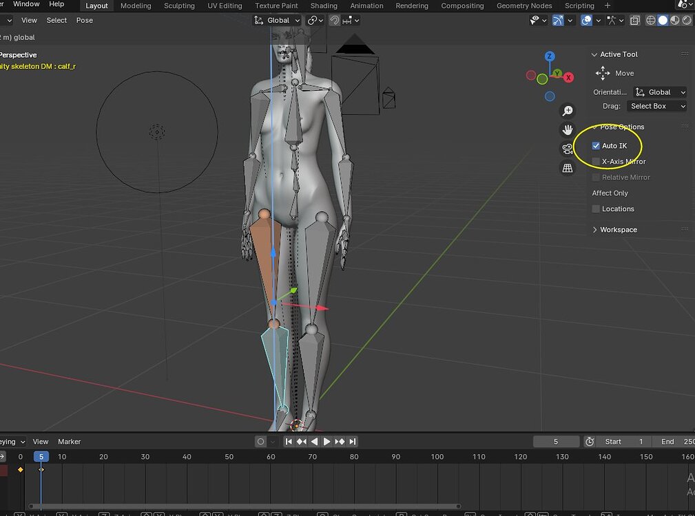Toggle the camera view gizmo
The image size is (695, 516).
coord(568,149)
